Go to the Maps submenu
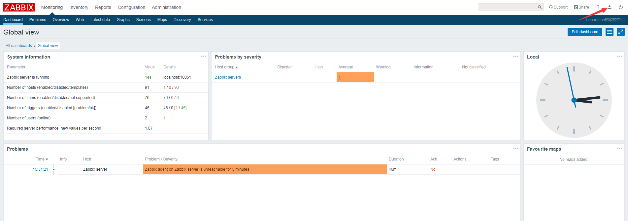 coord(162,20)
